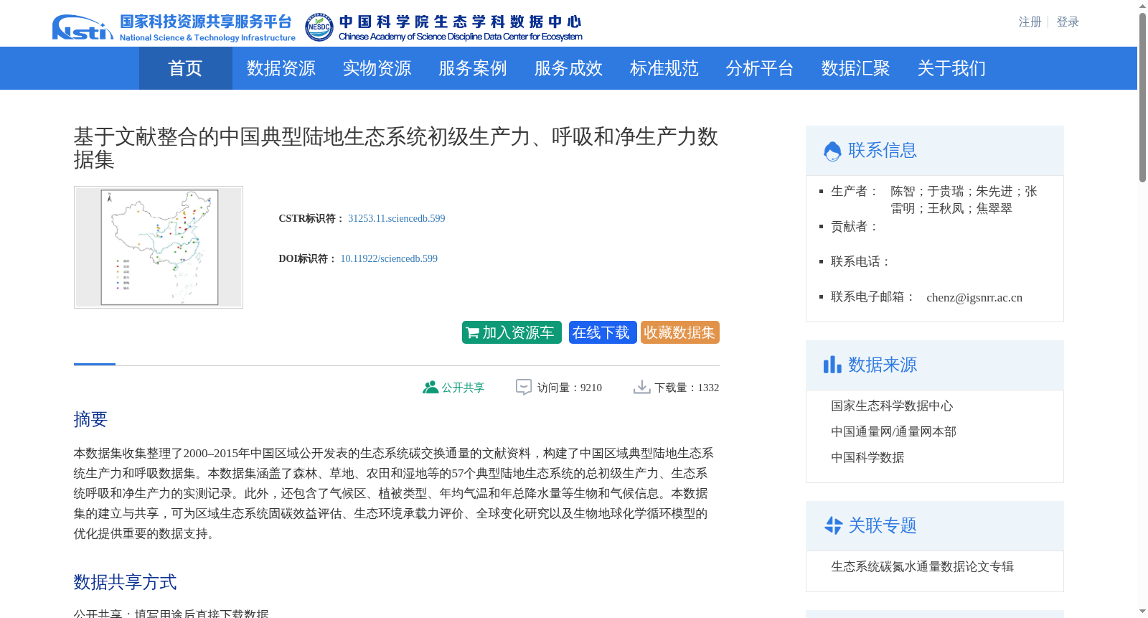
Task: Open the 数据资源 menu
Action: [x=281, y=68]
